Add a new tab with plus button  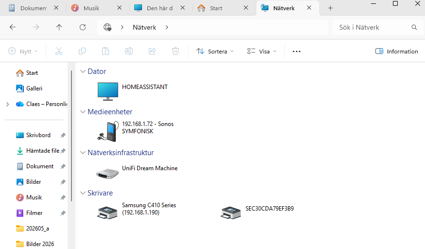[330, 8]
